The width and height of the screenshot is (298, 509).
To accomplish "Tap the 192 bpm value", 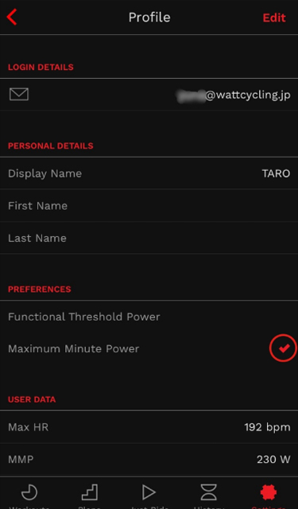I will 267,427.
